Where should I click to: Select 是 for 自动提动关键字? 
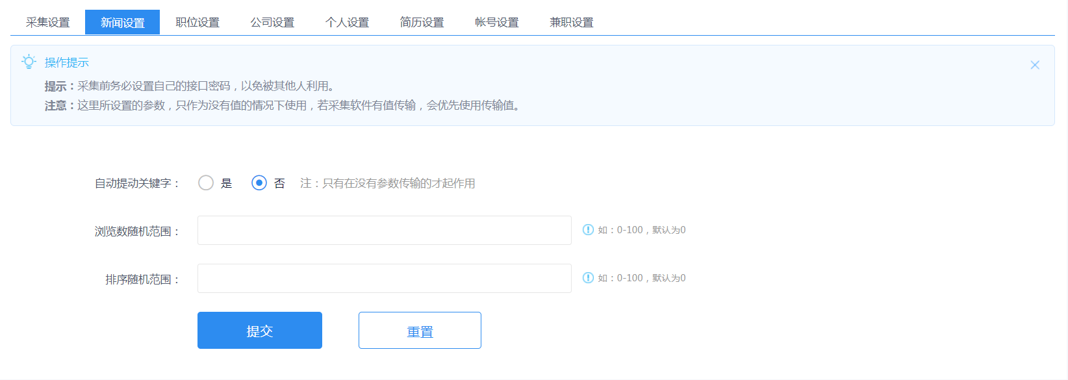pyautogui.click(x=206, y=183)
